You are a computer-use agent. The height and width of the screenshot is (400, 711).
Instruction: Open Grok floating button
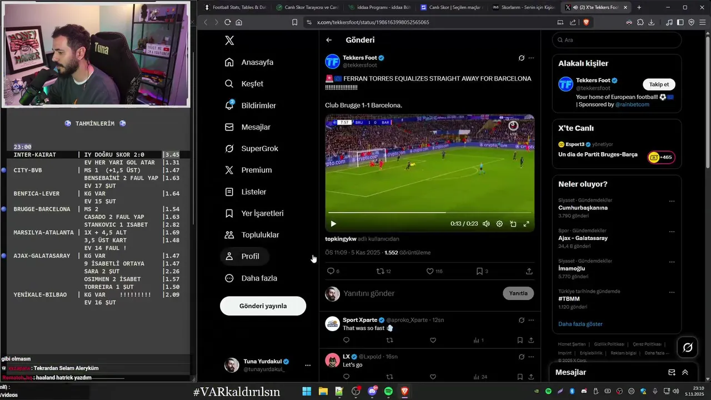[688, 347]
